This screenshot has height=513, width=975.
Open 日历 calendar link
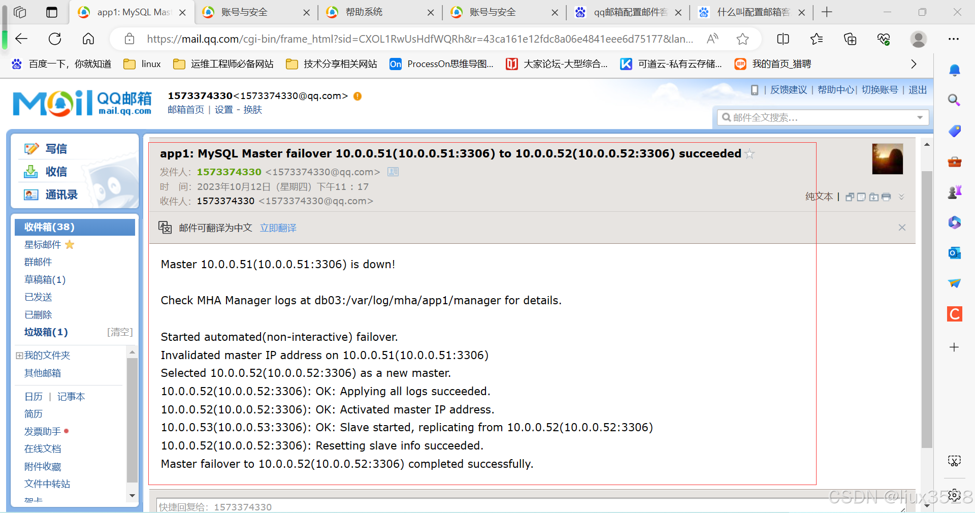coord(34,397)
